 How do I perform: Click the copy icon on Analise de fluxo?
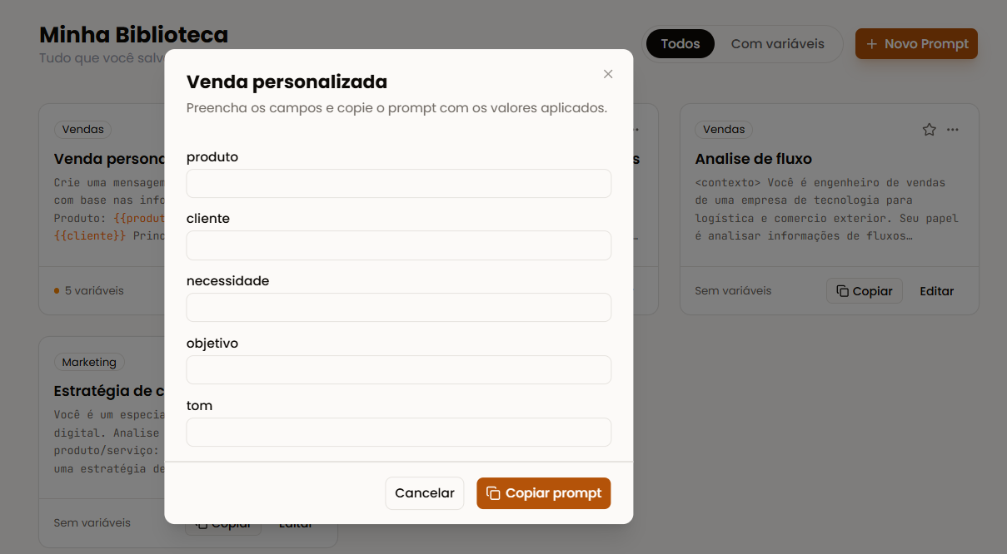pyautogui.click(x=843, y=291)
